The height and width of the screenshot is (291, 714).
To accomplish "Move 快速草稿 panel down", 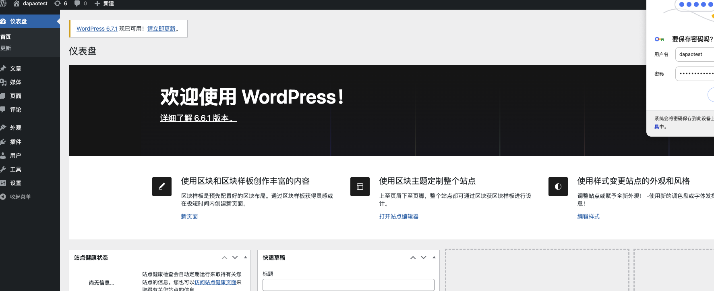I will point(423,258).
